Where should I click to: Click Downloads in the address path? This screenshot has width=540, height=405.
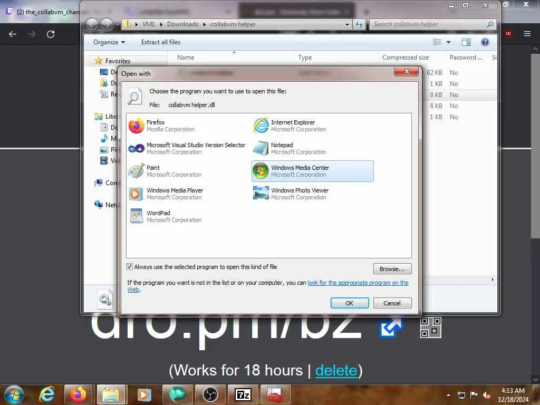[182, 24]
